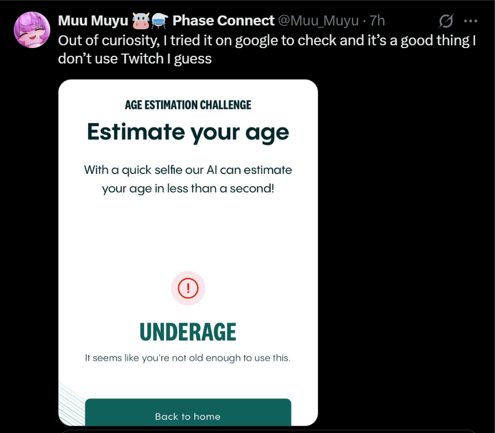This screenshot has width=495, height=433.
Task: Click the red exclamation warning icon
Action: (x=188, y=288)
